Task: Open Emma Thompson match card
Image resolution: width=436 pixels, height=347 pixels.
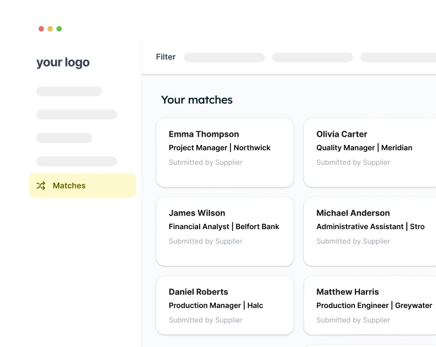Action: 225,153
